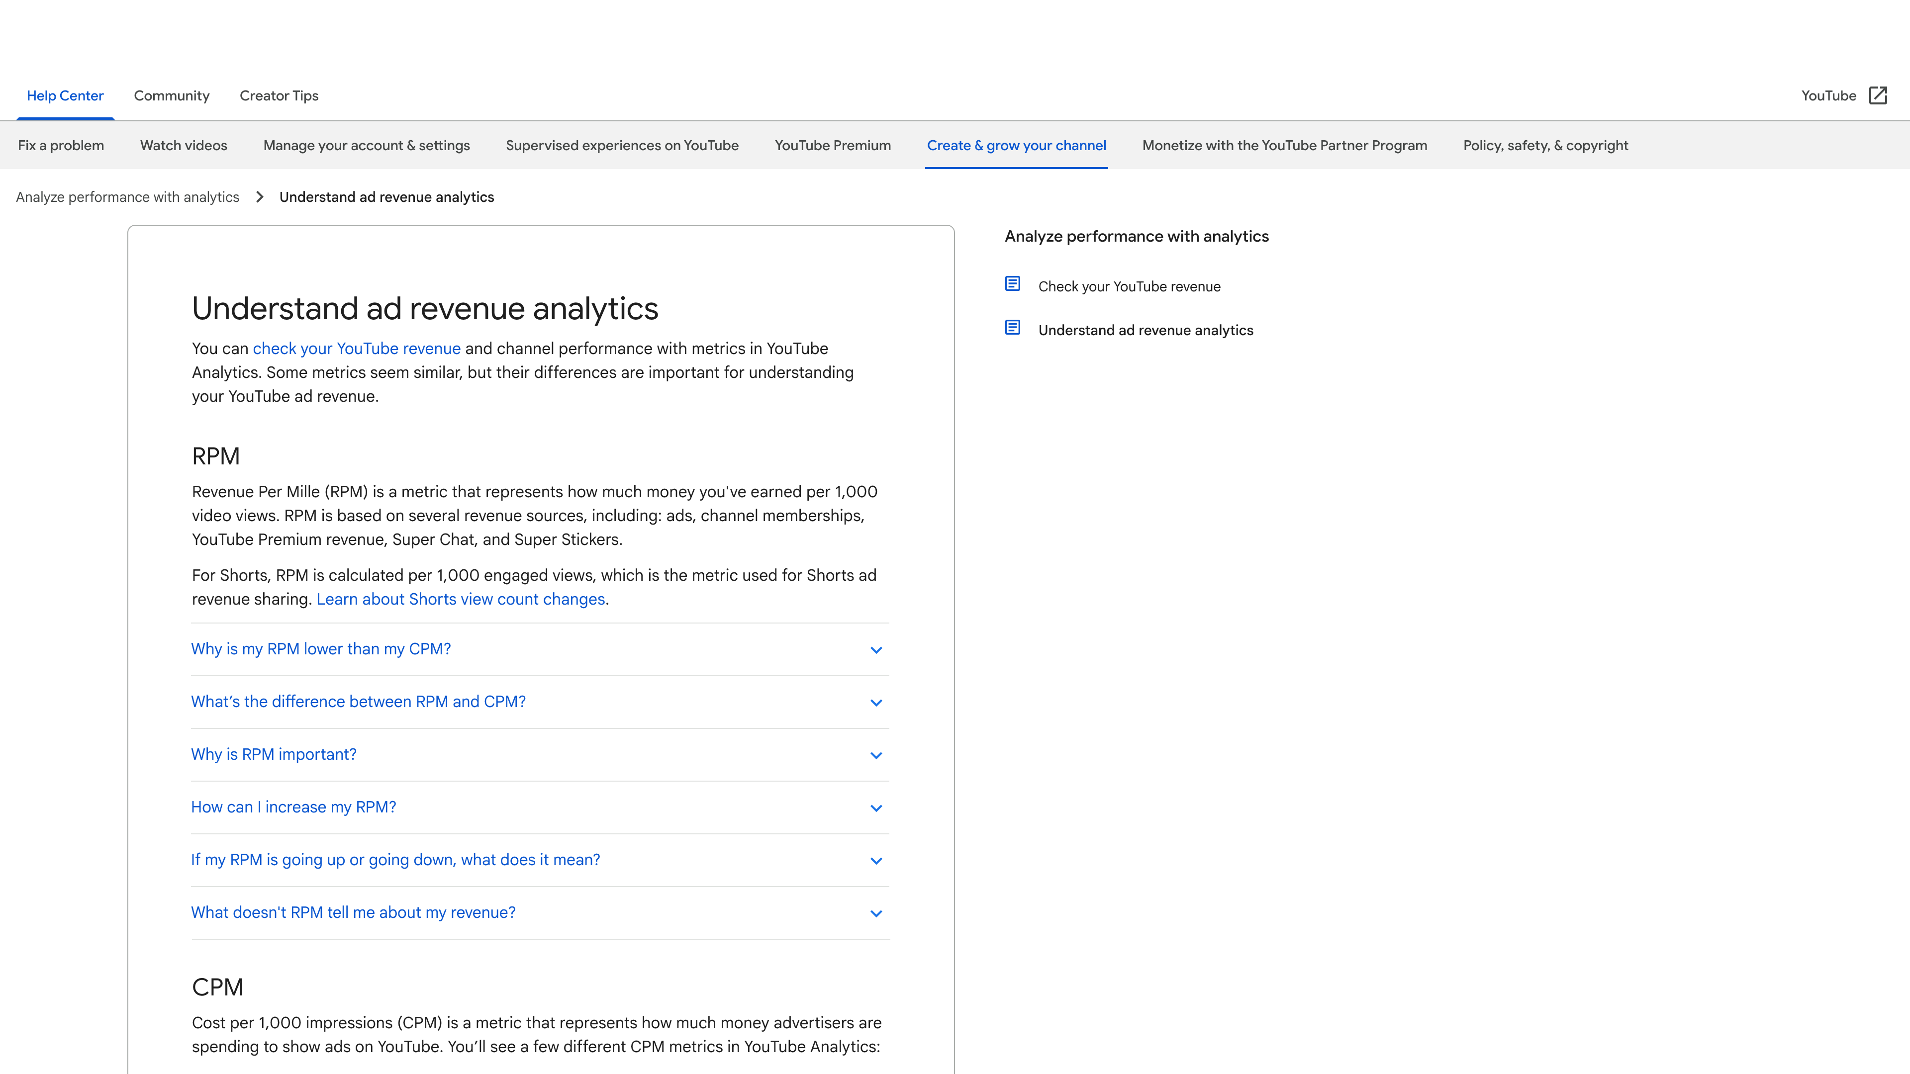Click 'check your YouTube revenue' link
The width and height of the screenshot is (1910, 1074).
tap(356, 349)
